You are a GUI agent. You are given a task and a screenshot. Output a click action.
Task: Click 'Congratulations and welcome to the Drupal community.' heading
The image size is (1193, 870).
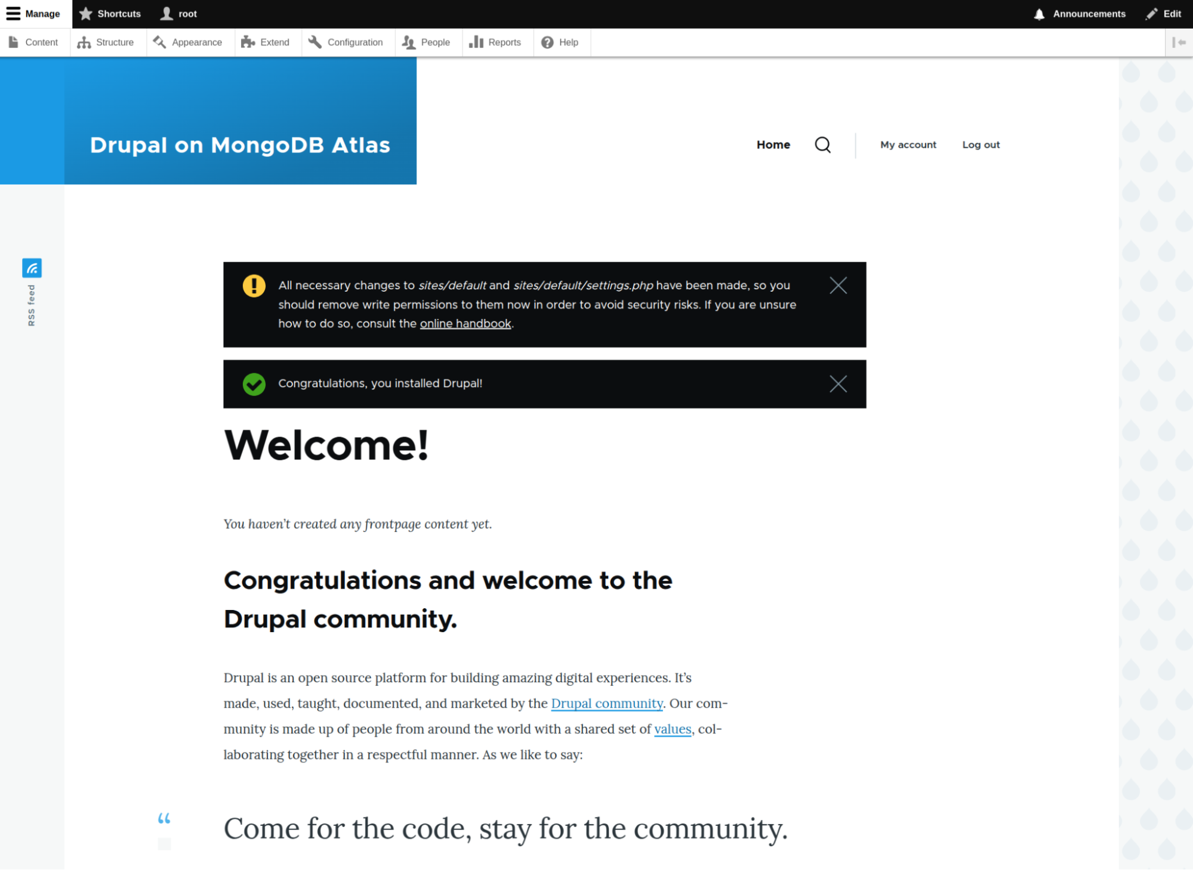coord(448,600)
